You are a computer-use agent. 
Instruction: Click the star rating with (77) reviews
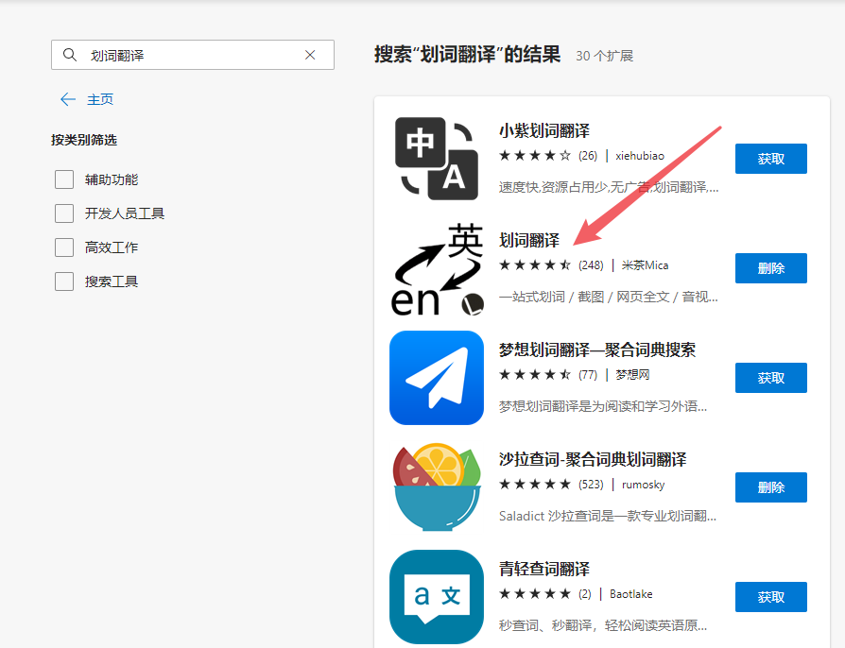point(535,374)
